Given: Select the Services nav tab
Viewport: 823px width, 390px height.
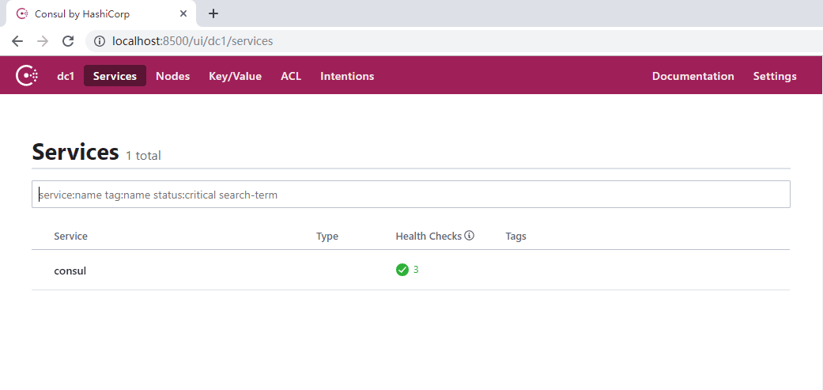Looking at the screenshot, I should (115, 76).
